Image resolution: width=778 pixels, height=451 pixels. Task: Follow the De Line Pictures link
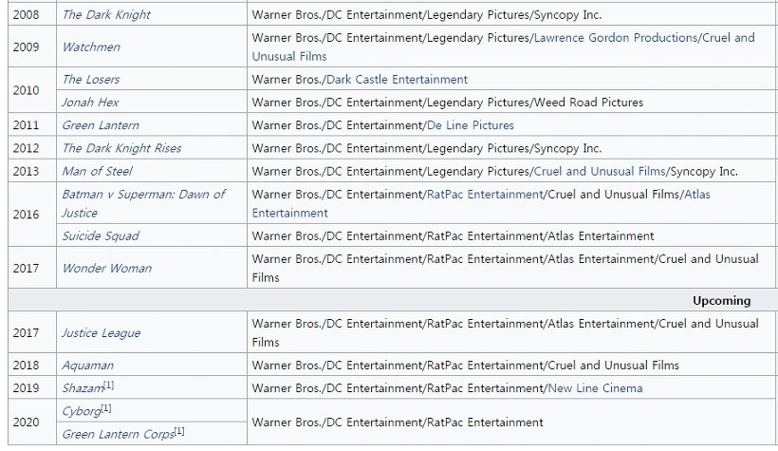pos(471,125)
